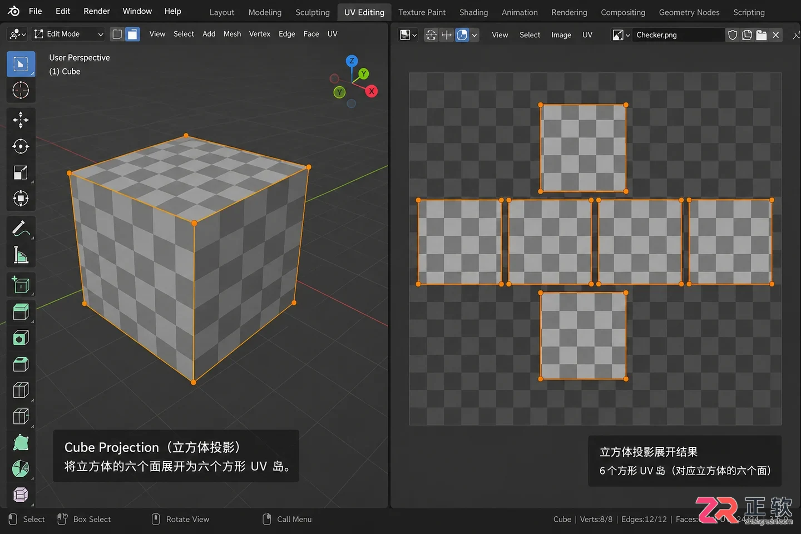Select the Scale tool
Screen dimensions: 801x534
21,172
